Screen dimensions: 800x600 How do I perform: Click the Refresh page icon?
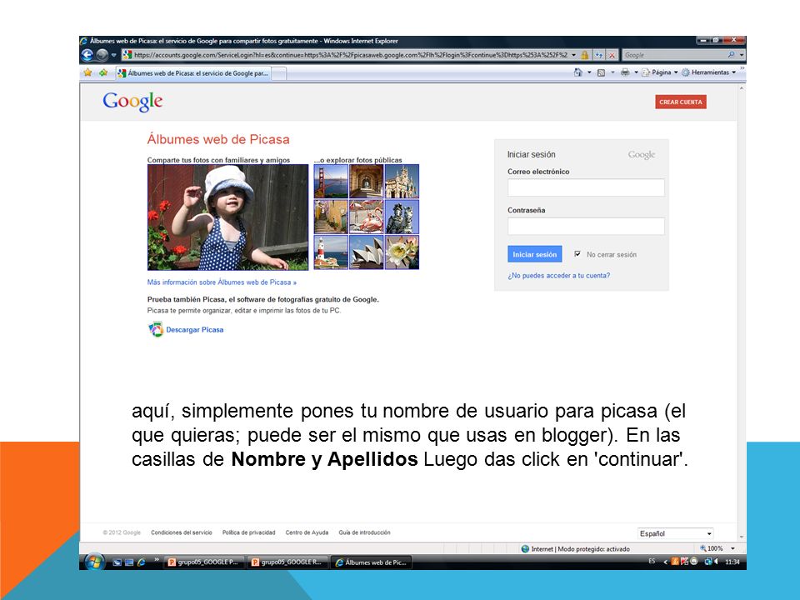pyautogui.click(x=599, y=55)
